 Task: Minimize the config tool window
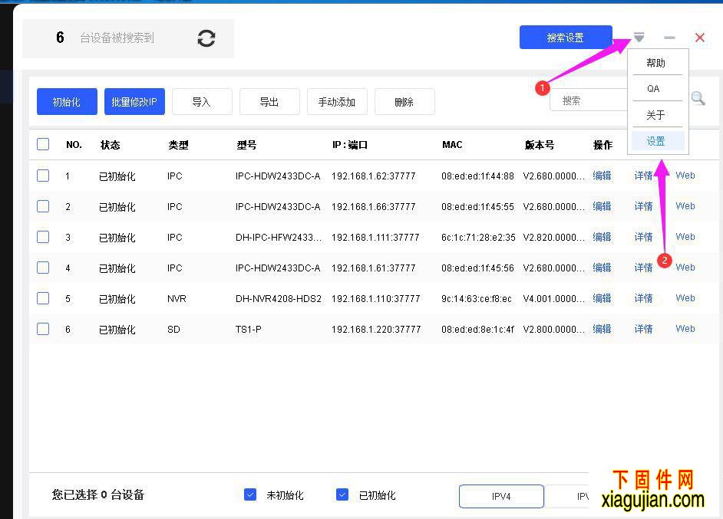click(669, 38)
